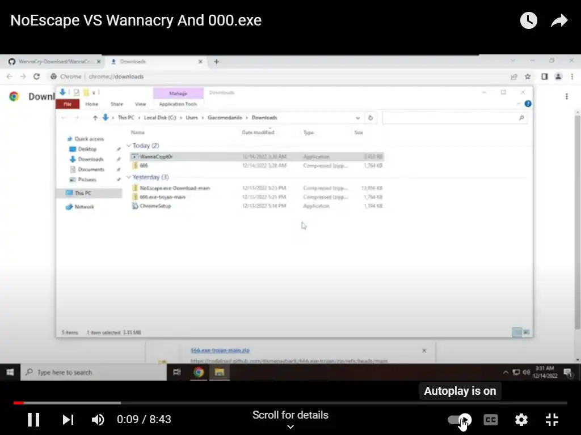
Task: Open the Share ribbon tab
Action: (116, 104)
